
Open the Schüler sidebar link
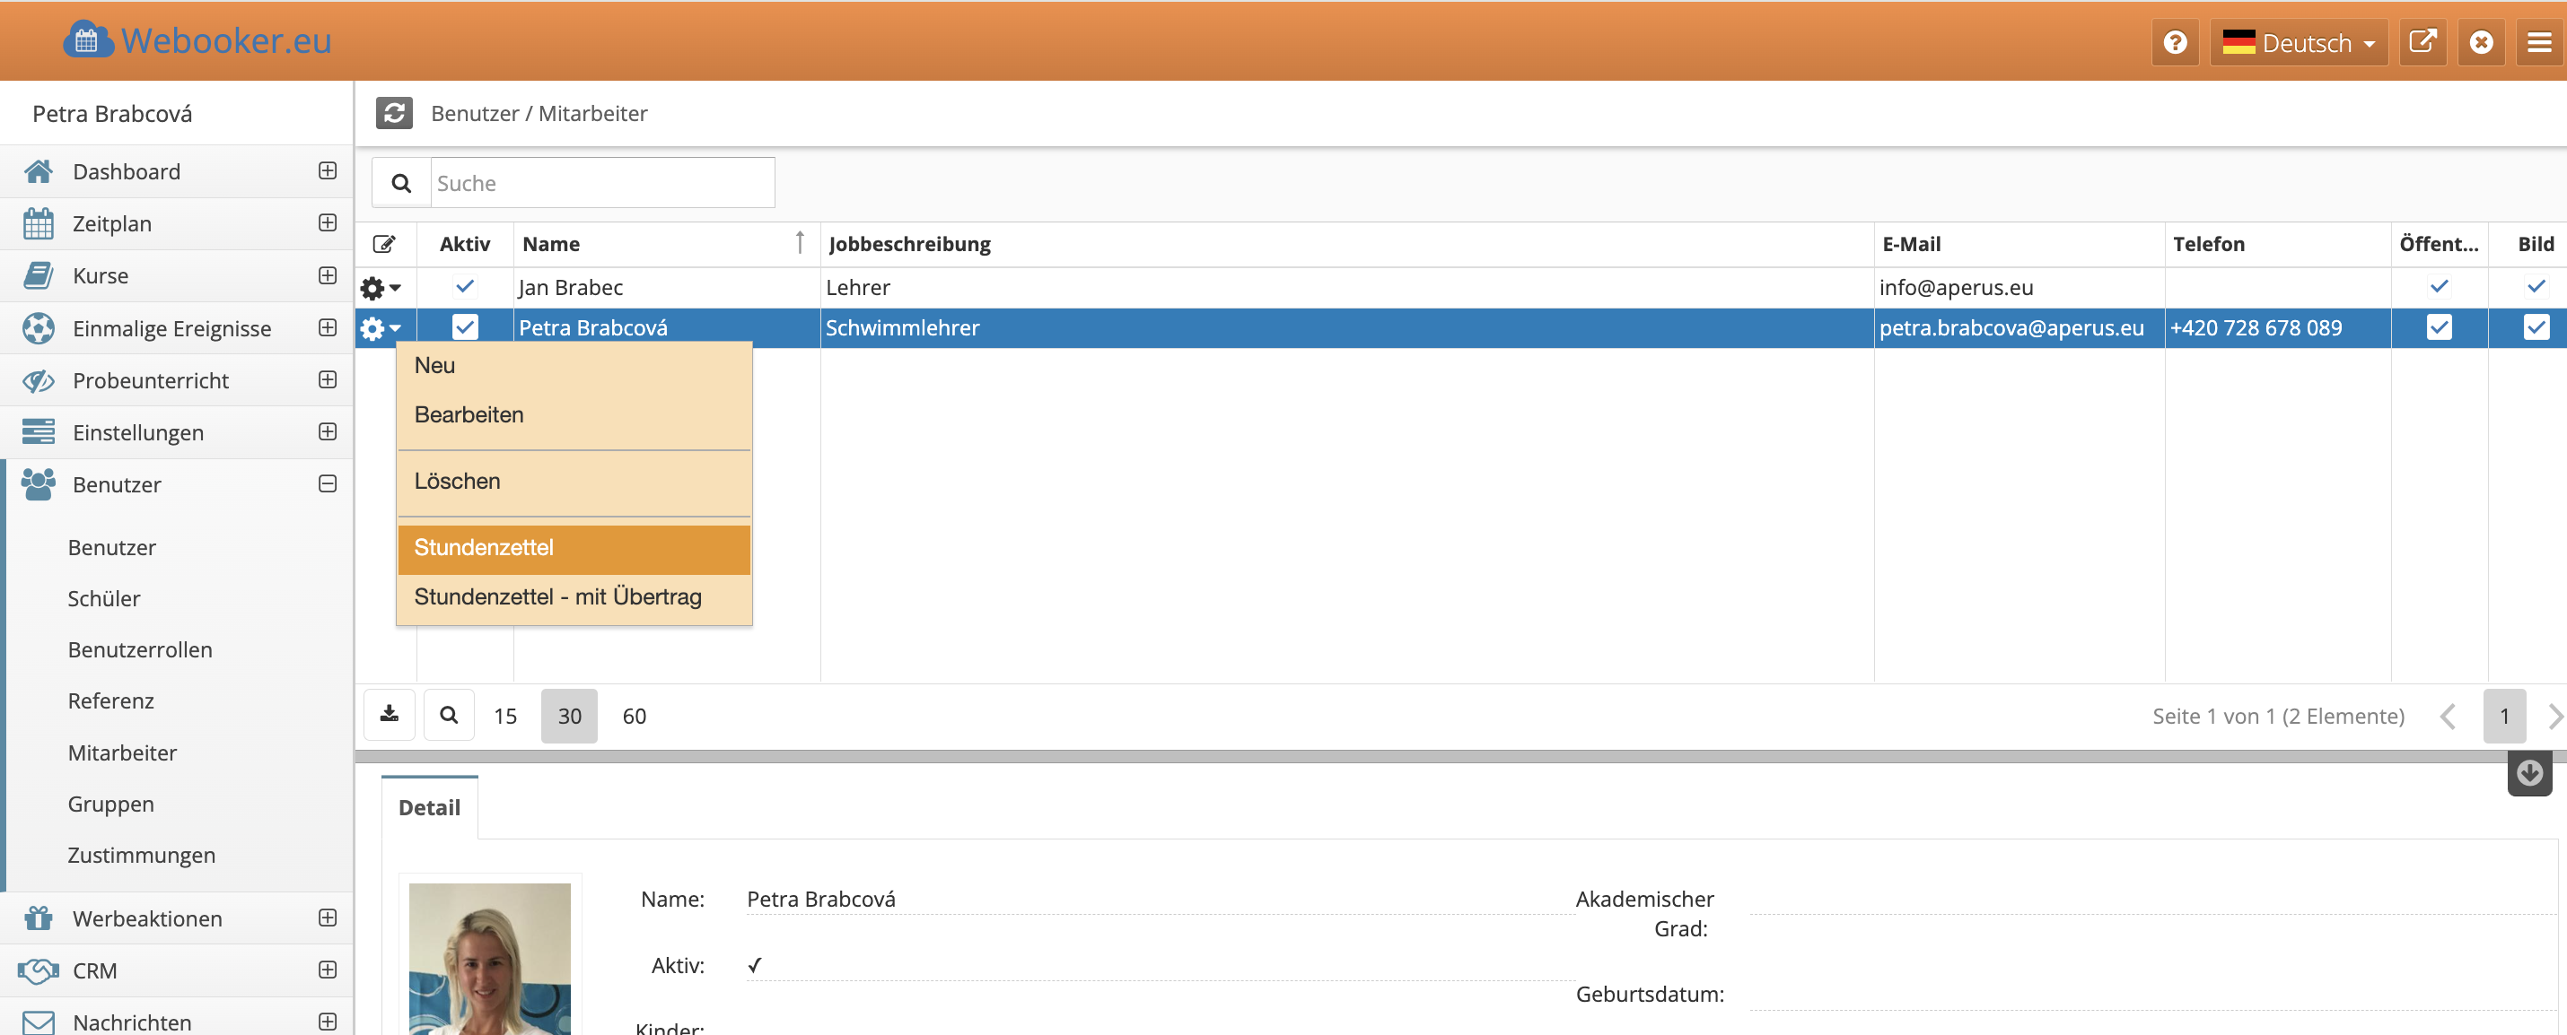click(103, 599)
